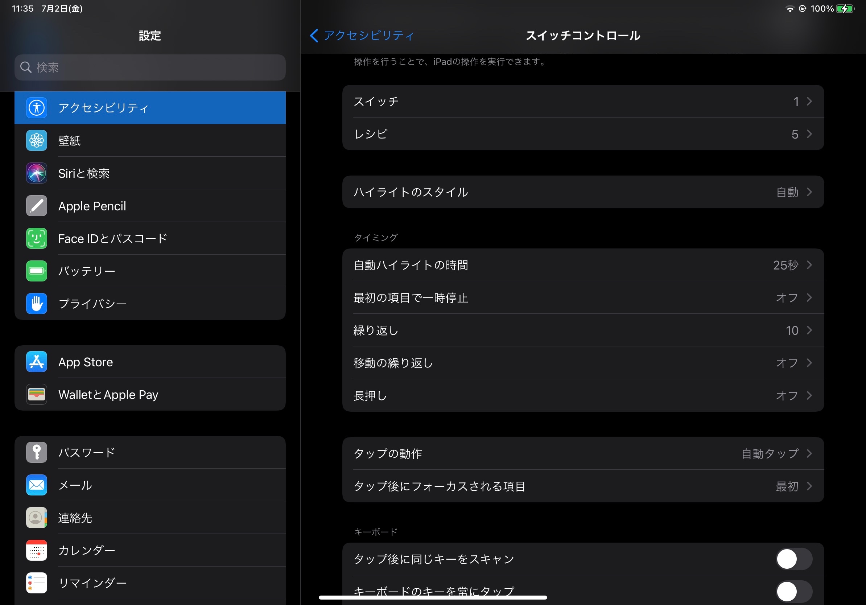Click the 検索 search field
The height and width of the screenshot is (605, 866).
tap(150, 67)
